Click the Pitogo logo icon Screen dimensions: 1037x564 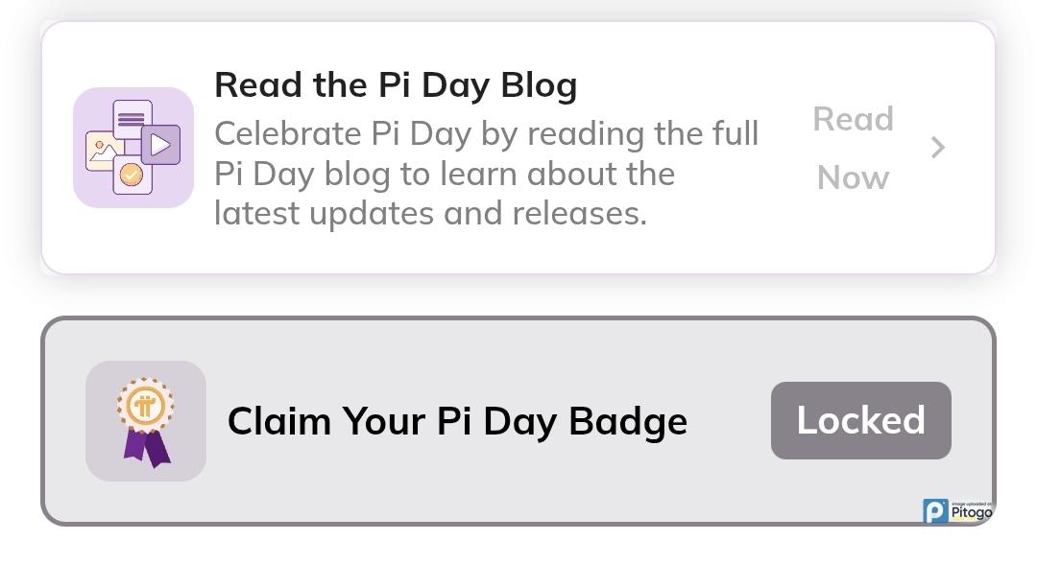(935, 511)
